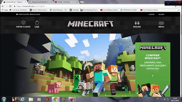The height and width of the screenshot is (102, 182).
Task: Click the Chrome icon in taskbar
Action: [x=56, y=99]
